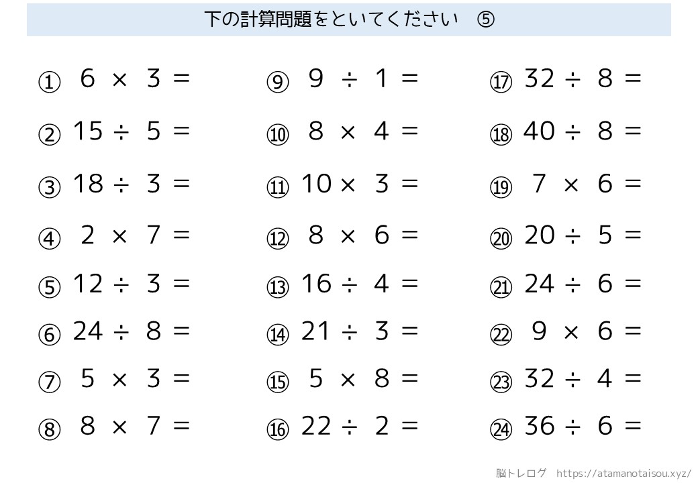
Task: Click circled number 17 marker
Action: 501,83
